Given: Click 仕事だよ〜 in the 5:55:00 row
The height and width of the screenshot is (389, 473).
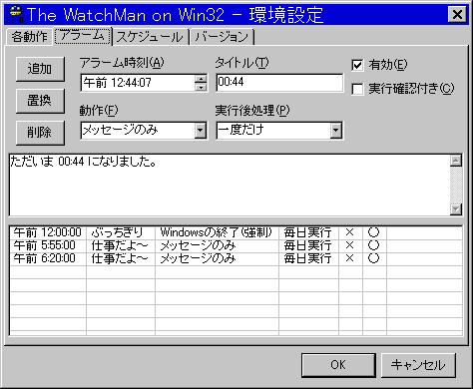Looking at the screenshot, I should (119, 245).
